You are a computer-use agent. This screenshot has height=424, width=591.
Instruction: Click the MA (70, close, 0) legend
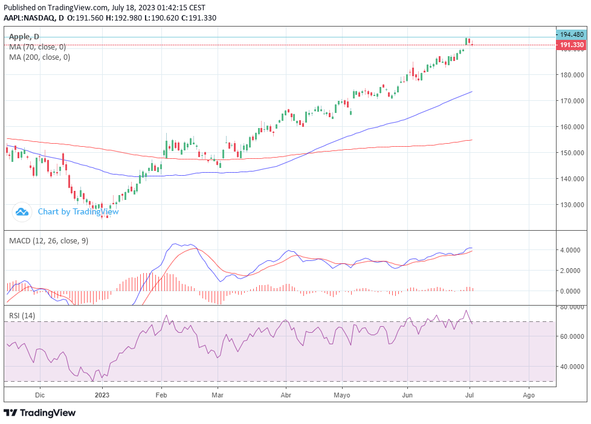pos(37,47)
